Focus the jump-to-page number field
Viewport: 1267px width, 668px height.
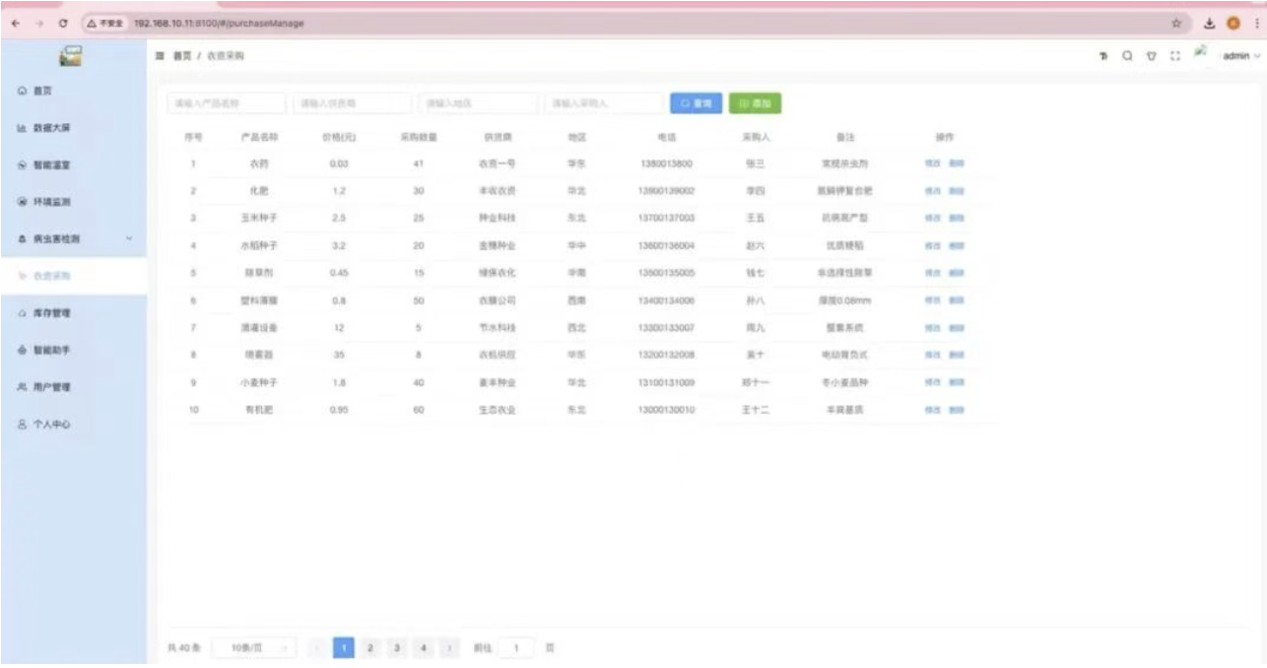click(x=517, y=647)
